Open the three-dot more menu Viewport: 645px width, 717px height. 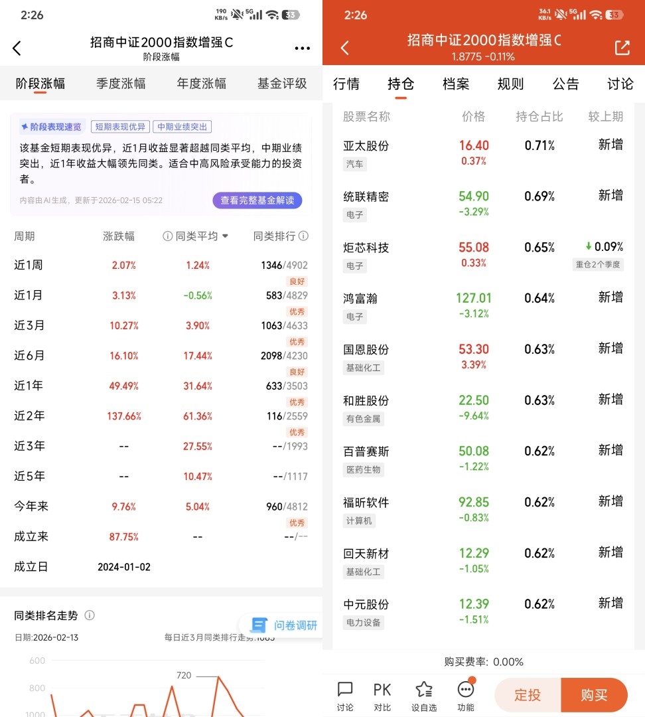pos(302,48)
